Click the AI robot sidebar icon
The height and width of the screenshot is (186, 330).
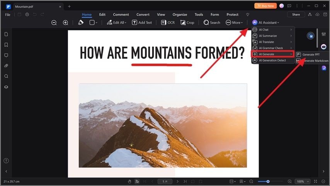(x=324, y=47)
